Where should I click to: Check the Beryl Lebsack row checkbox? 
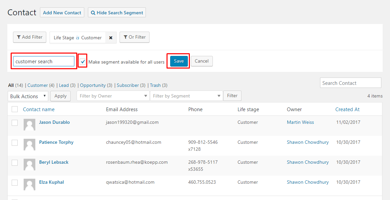(15, 162)
